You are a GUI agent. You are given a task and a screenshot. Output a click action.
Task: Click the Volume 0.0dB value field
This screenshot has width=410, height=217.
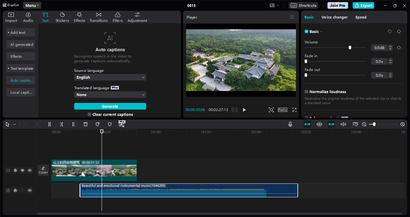(x=379, y=48)
